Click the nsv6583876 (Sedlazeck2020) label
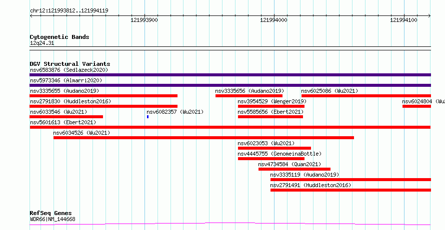 [x=69, y=70]
